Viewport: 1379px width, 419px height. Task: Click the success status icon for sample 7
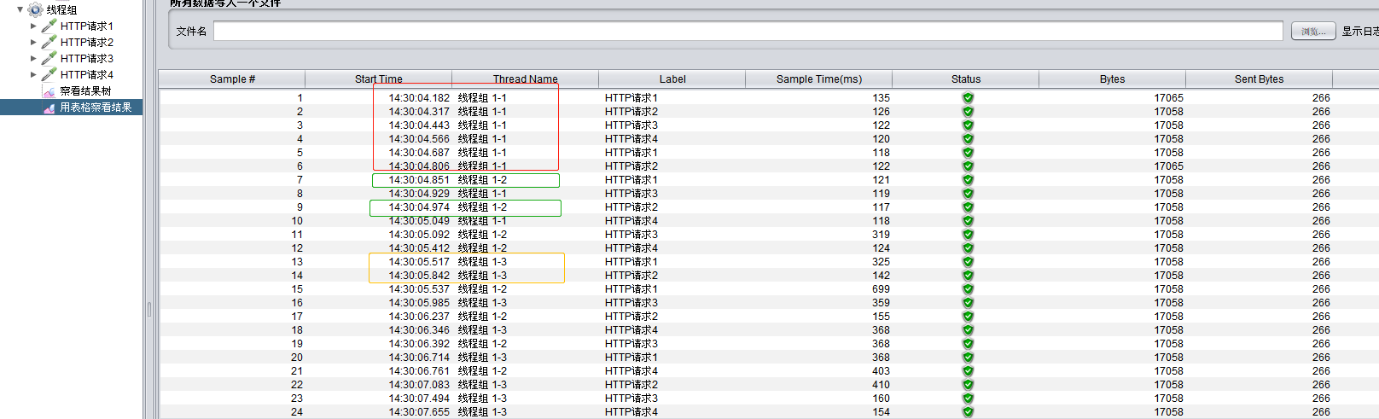click(x=968, y=180)
